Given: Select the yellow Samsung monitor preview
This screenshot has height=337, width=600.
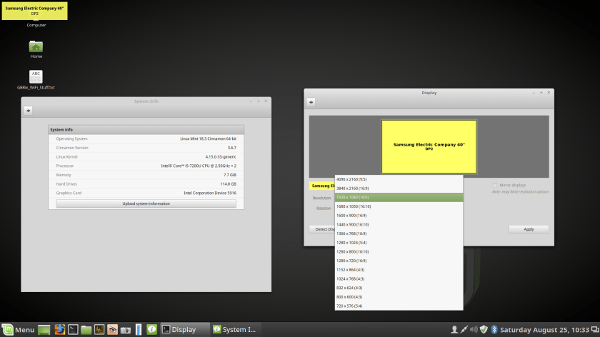Looking at the screenshot, I should 429,146.
